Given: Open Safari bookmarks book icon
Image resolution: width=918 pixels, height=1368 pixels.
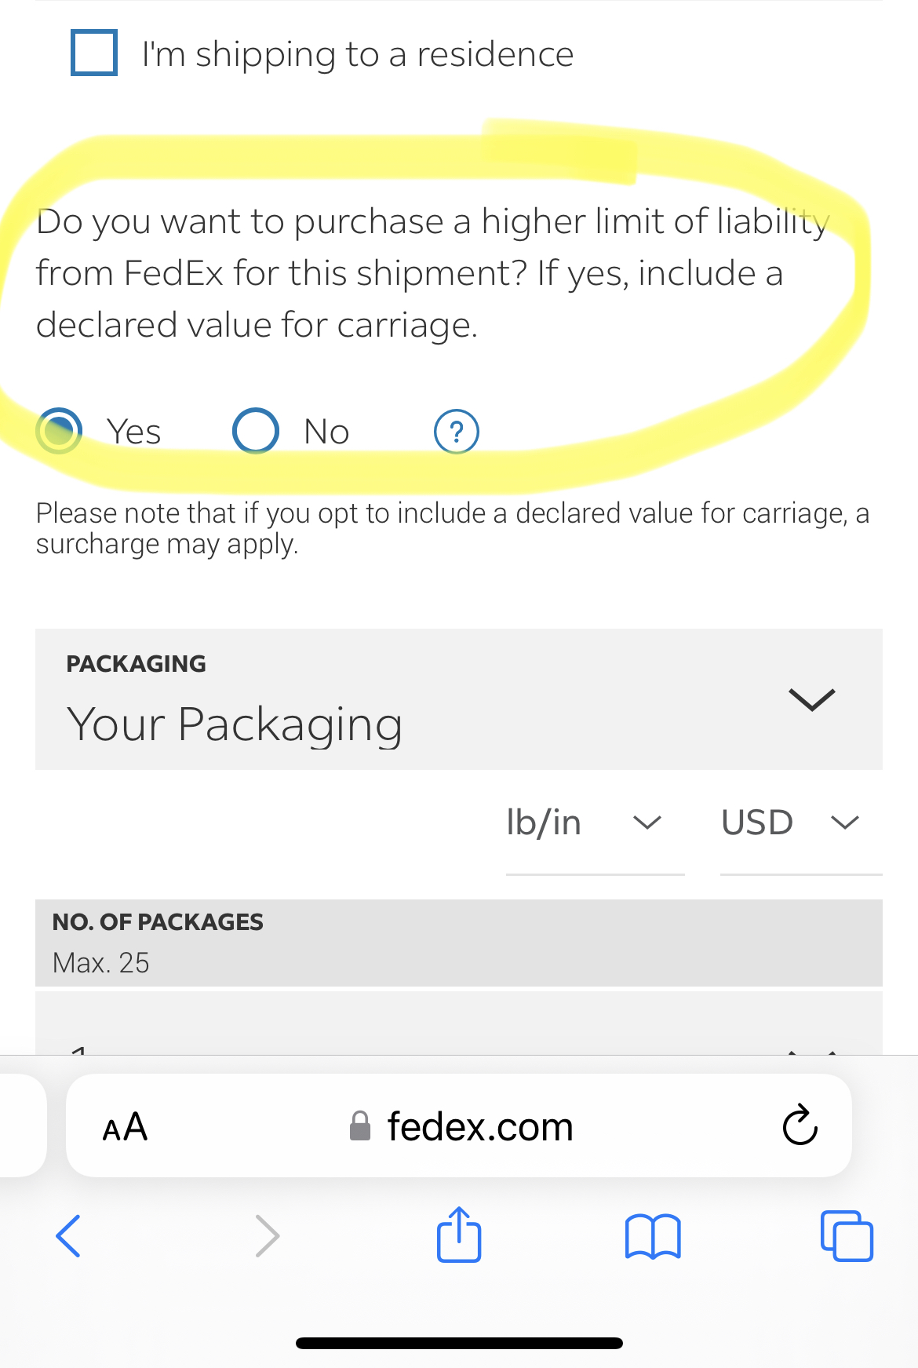Looking at the screenshot, I should pos(653,1236).
